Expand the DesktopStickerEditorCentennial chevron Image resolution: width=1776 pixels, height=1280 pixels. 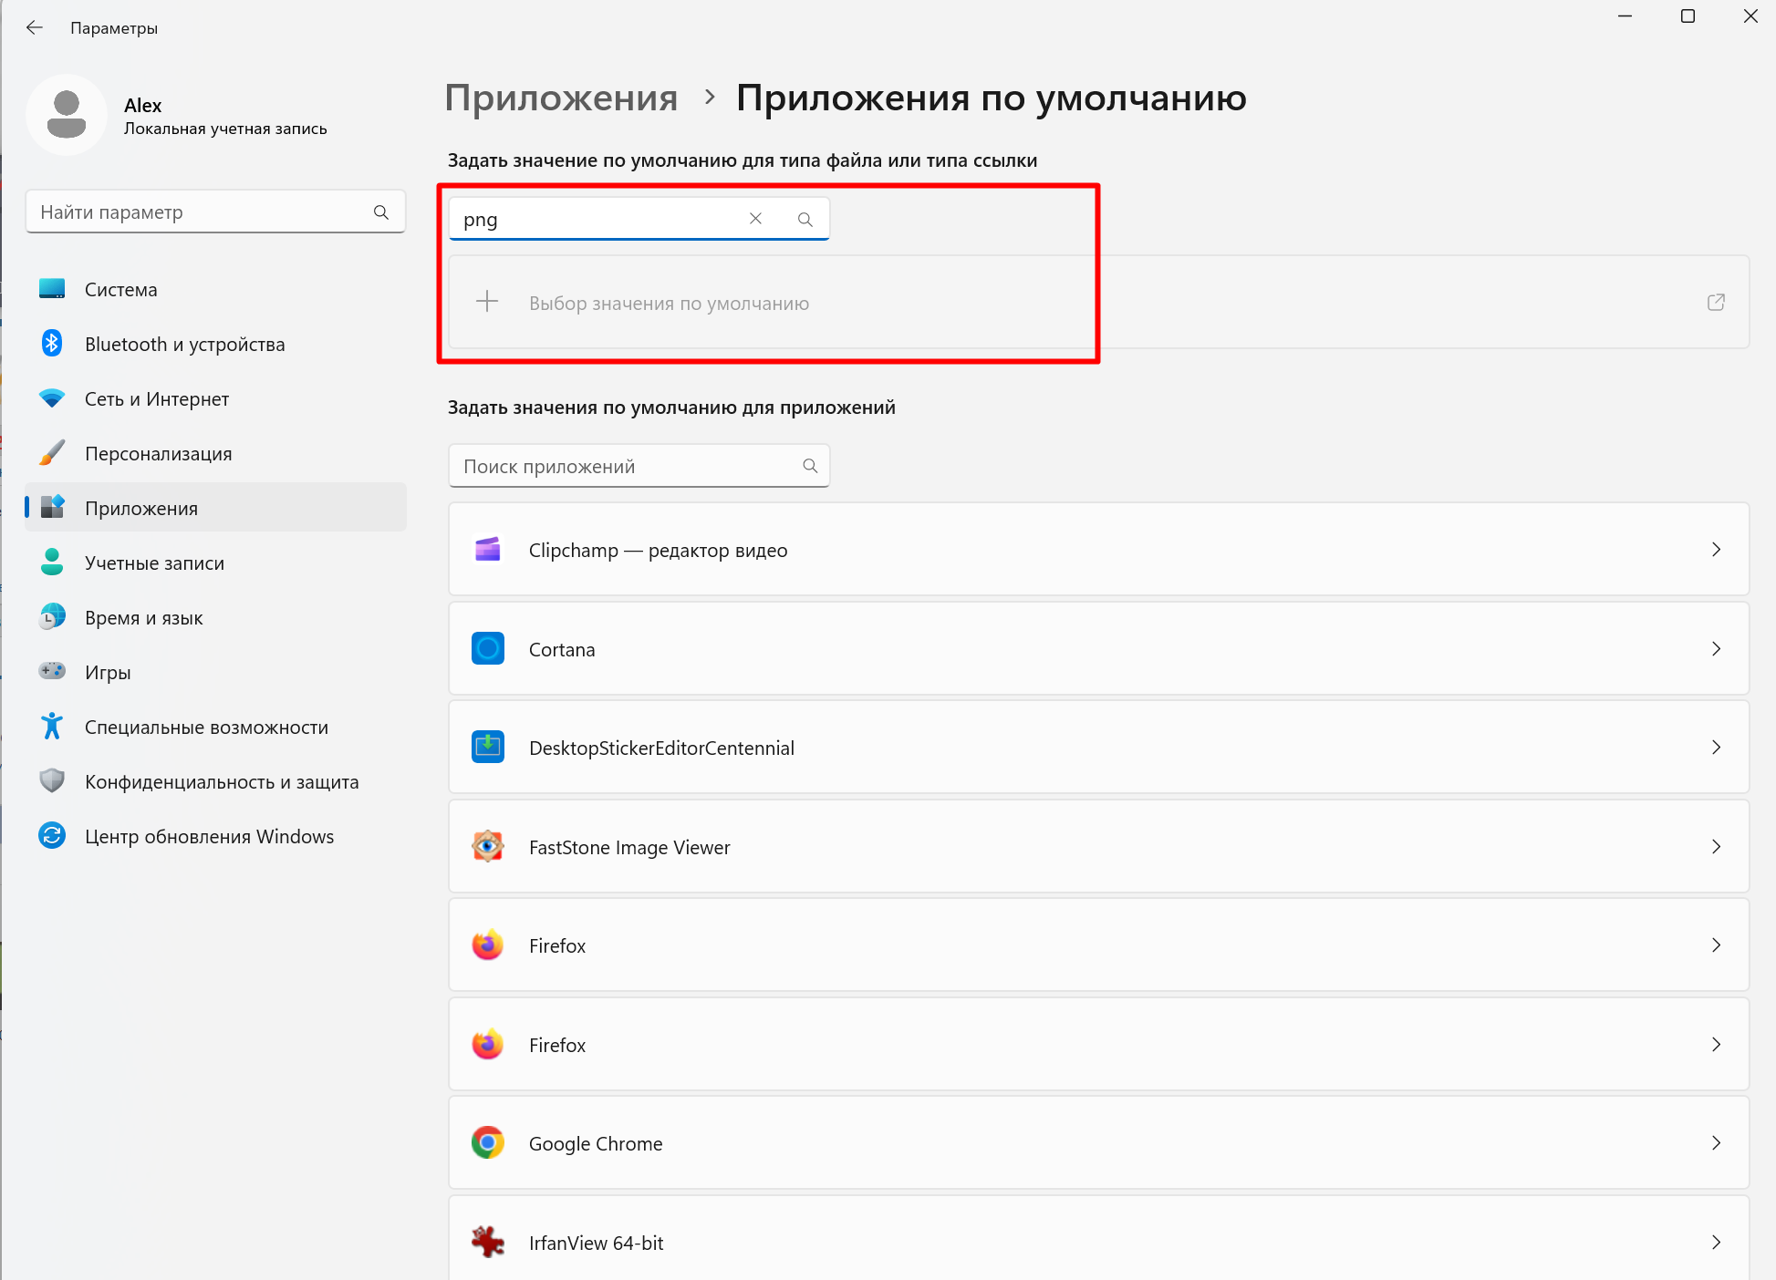[x=1715, y=748]
